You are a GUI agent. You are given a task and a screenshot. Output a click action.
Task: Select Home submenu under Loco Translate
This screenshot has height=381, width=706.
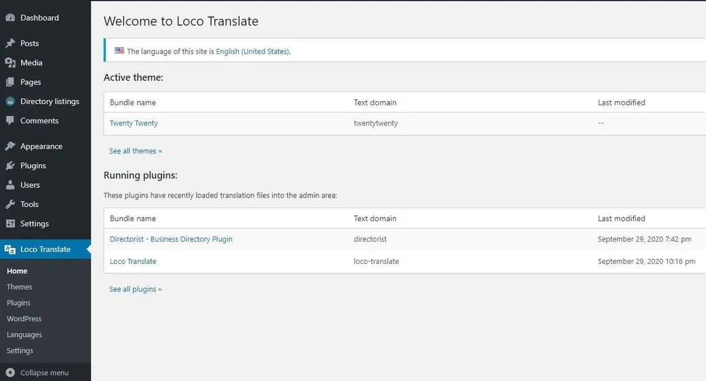[x=17, y=271]
